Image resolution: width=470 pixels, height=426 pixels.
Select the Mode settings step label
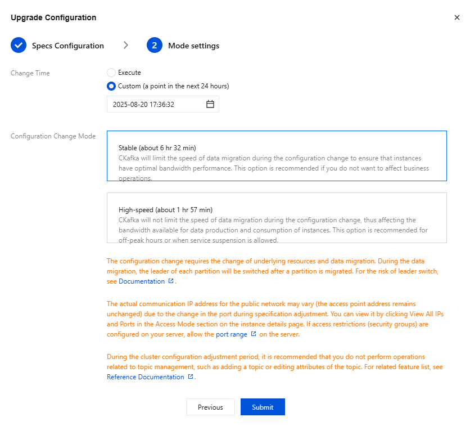tap(193, 46)
